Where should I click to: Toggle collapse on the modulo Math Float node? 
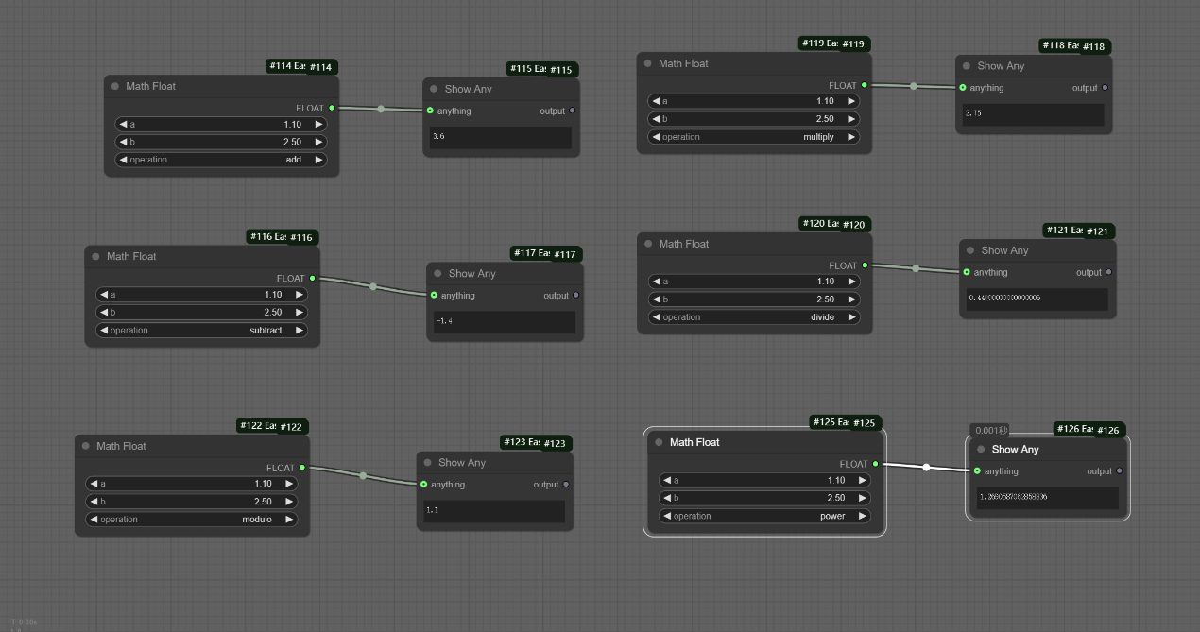[86, 446]
